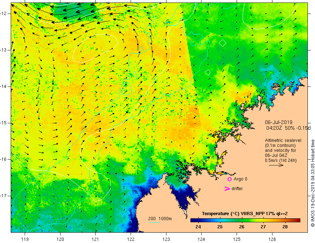
Task: Click the '200 1000m' depth contour label
Action: point(160,219)
